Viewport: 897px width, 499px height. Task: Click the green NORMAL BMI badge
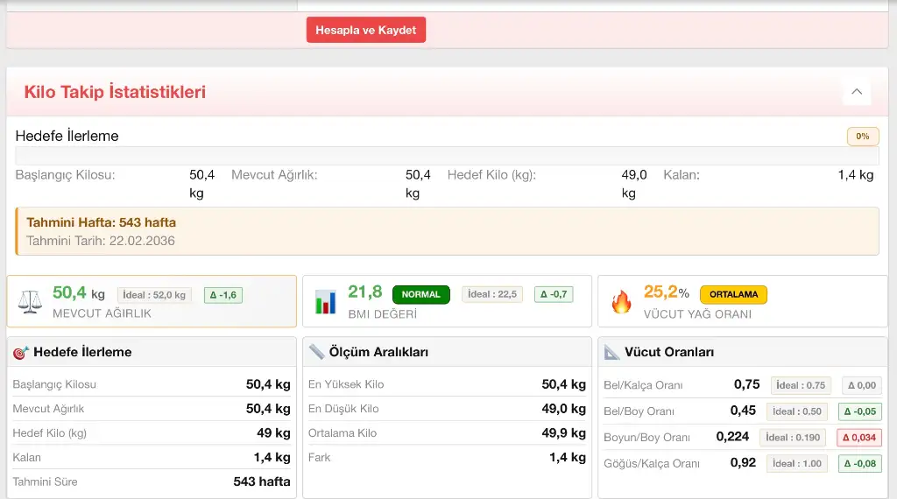[421, 294]
